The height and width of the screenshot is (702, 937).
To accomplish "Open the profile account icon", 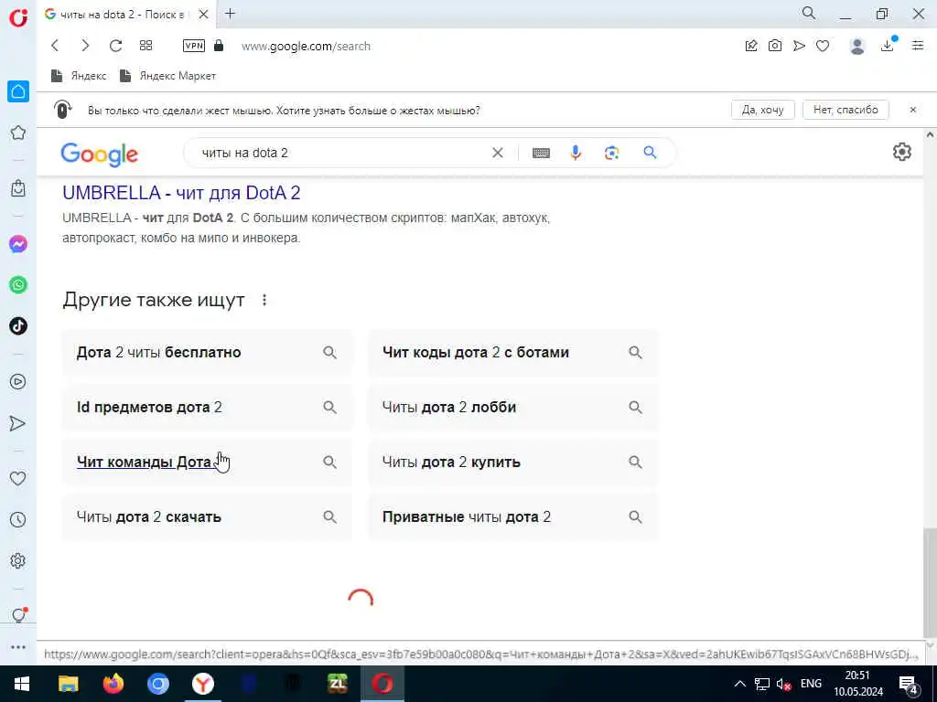I will [x=857, y=46].
